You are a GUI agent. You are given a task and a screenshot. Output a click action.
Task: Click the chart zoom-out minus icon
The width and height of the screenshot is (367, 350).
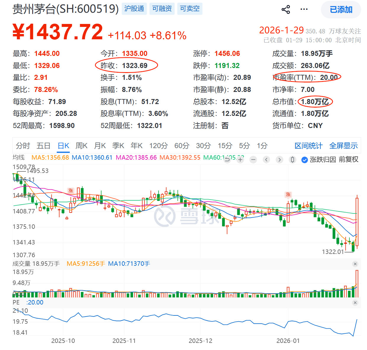tap(253, 160)
